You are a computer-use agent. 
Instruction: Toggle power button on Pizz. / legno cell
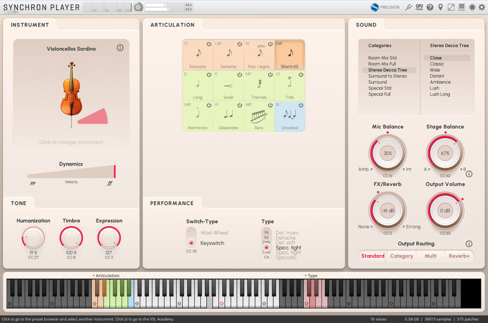pyautogui.click(x=270, y=44)
